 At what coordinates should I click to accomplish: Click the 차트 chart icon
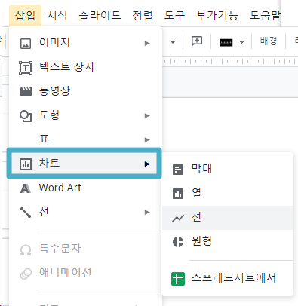26,164
